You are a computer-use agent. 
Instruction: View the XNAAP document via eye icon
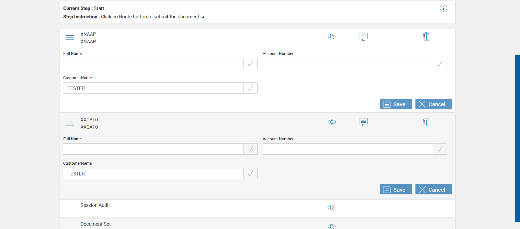point(332,37)
